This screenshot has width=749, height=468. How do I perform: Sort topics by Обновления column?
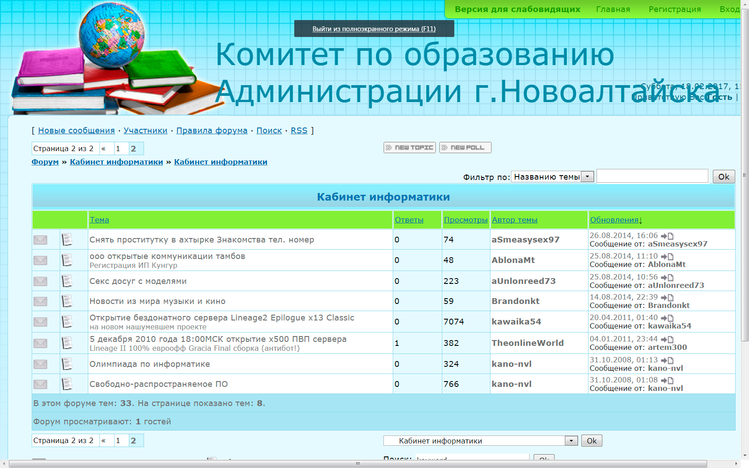[x=614, y=220]
